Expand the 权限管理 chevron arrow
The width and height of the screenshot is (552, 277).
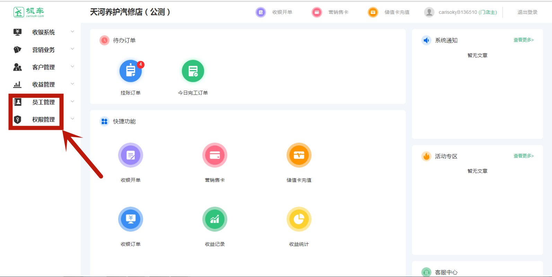click(x=72, y=119)
